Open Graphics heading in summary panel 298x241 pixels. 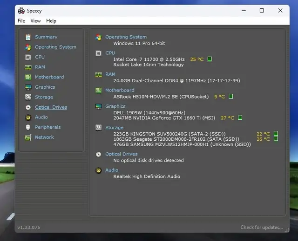(x=115, y=106)
